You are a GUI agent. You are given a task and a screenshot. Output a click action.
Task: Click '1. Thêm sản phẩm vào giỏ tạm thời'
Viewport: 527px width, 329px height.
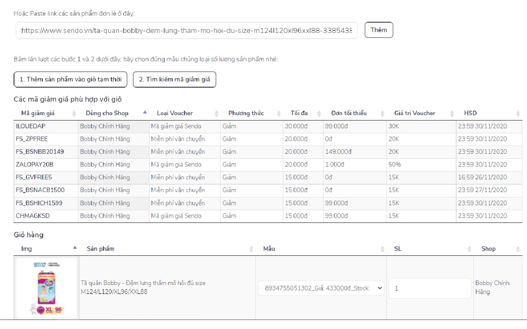[70, 79]
